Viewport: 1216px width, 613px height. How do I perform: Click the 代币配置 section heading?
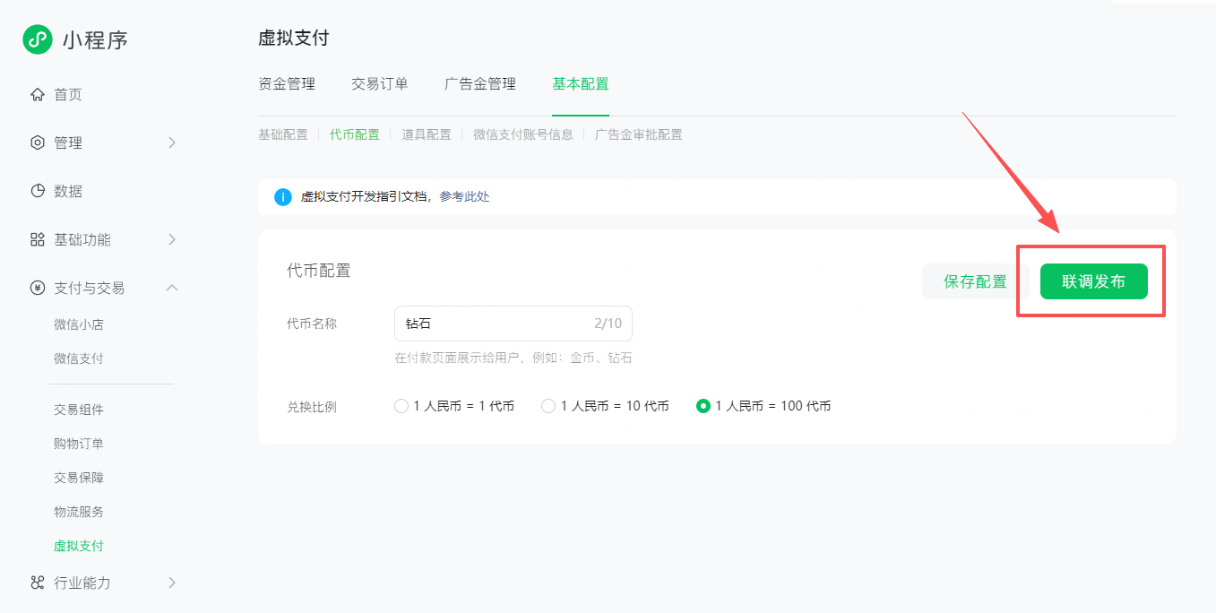[x=319, y=271]
